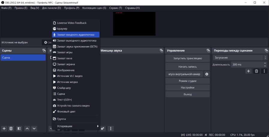The image size is (269, 137).
Task: Expand the Устаревшее submenu
Action: (76, 126)
